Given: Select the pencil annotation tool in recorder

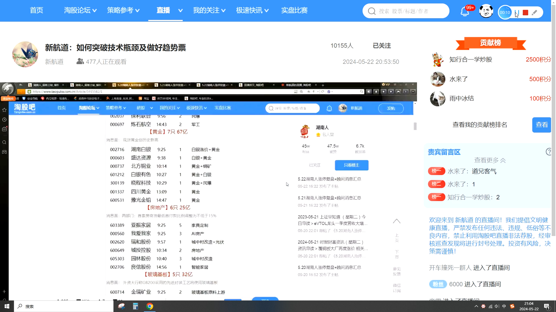Looking at the screenshot, I should [x=535, y=12].
